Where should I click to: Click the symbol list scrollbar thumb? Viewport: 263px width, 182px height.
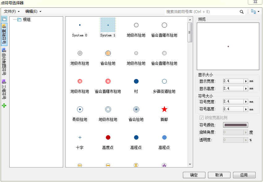click(x=190, y=32)
